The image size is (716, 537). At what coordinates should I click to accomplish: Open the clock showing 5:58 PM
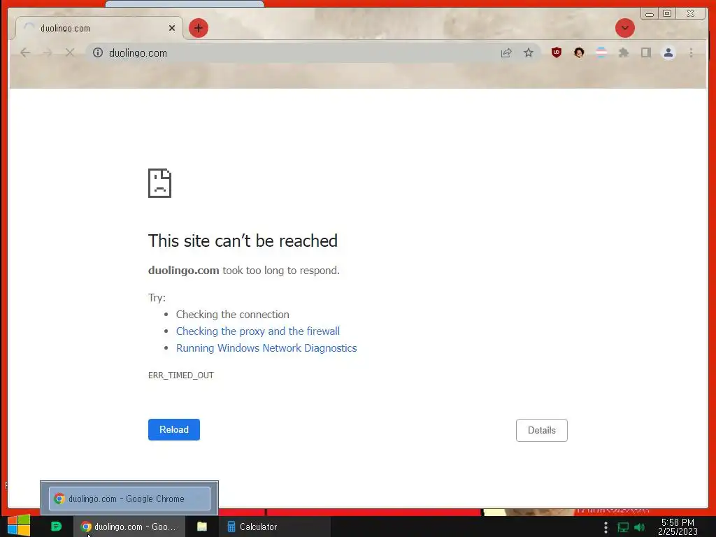(x=678, y=527)
